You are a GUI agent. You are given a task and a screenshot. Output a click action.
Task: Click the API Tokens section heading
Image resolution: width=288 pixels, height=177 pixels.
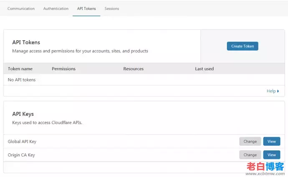pyautogui.click(x=26, y=42)
